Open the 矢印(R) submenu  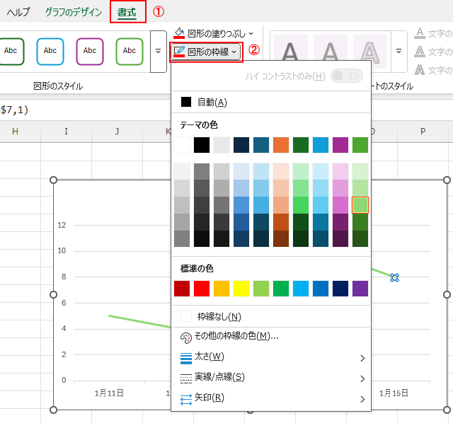[x=271, y=398]
